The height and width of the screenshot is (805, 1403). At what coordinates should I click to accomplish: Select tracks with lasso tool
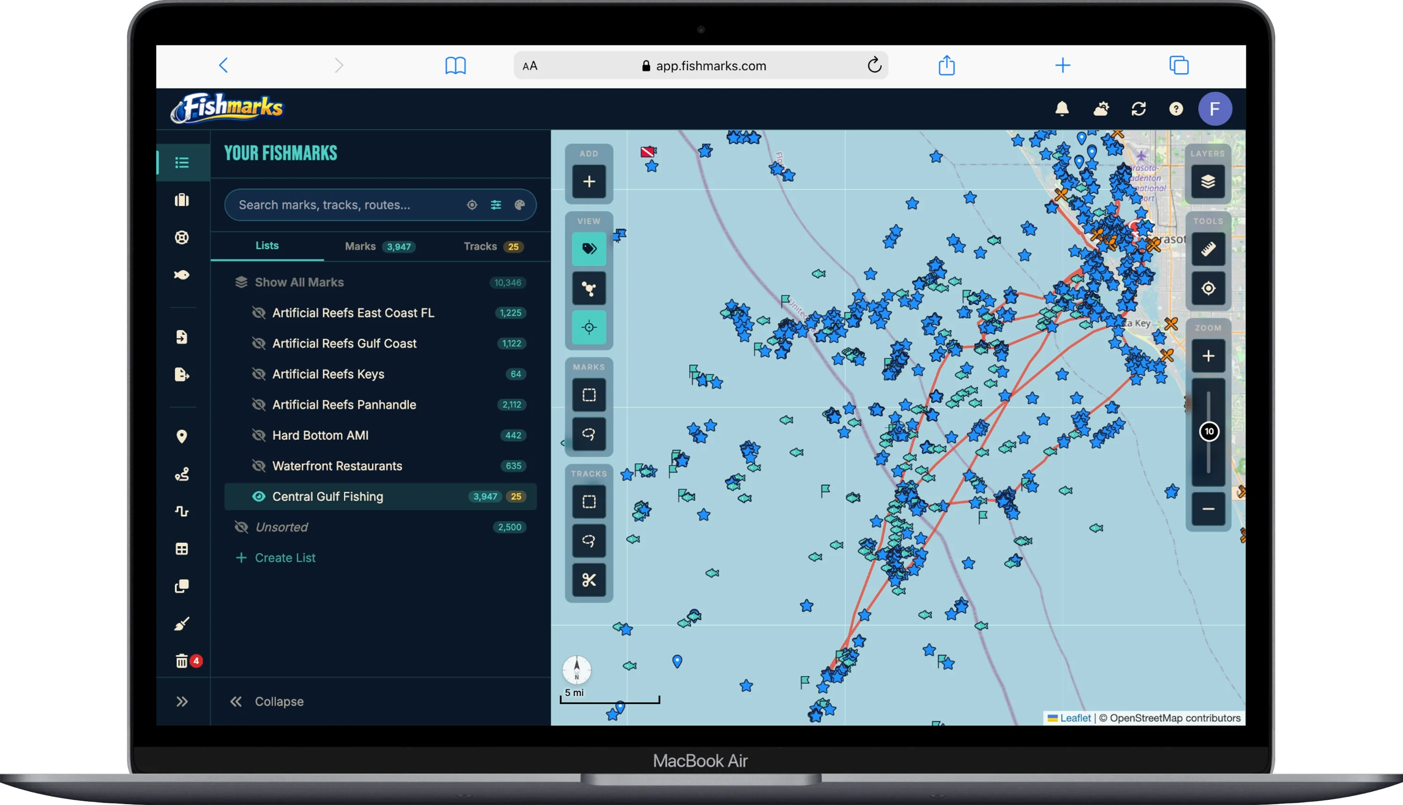tap(589, 541)
